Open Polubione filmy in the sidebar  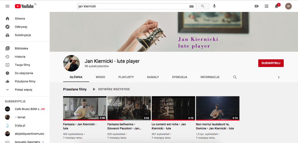pyautogui.click(x=25, y=81)
